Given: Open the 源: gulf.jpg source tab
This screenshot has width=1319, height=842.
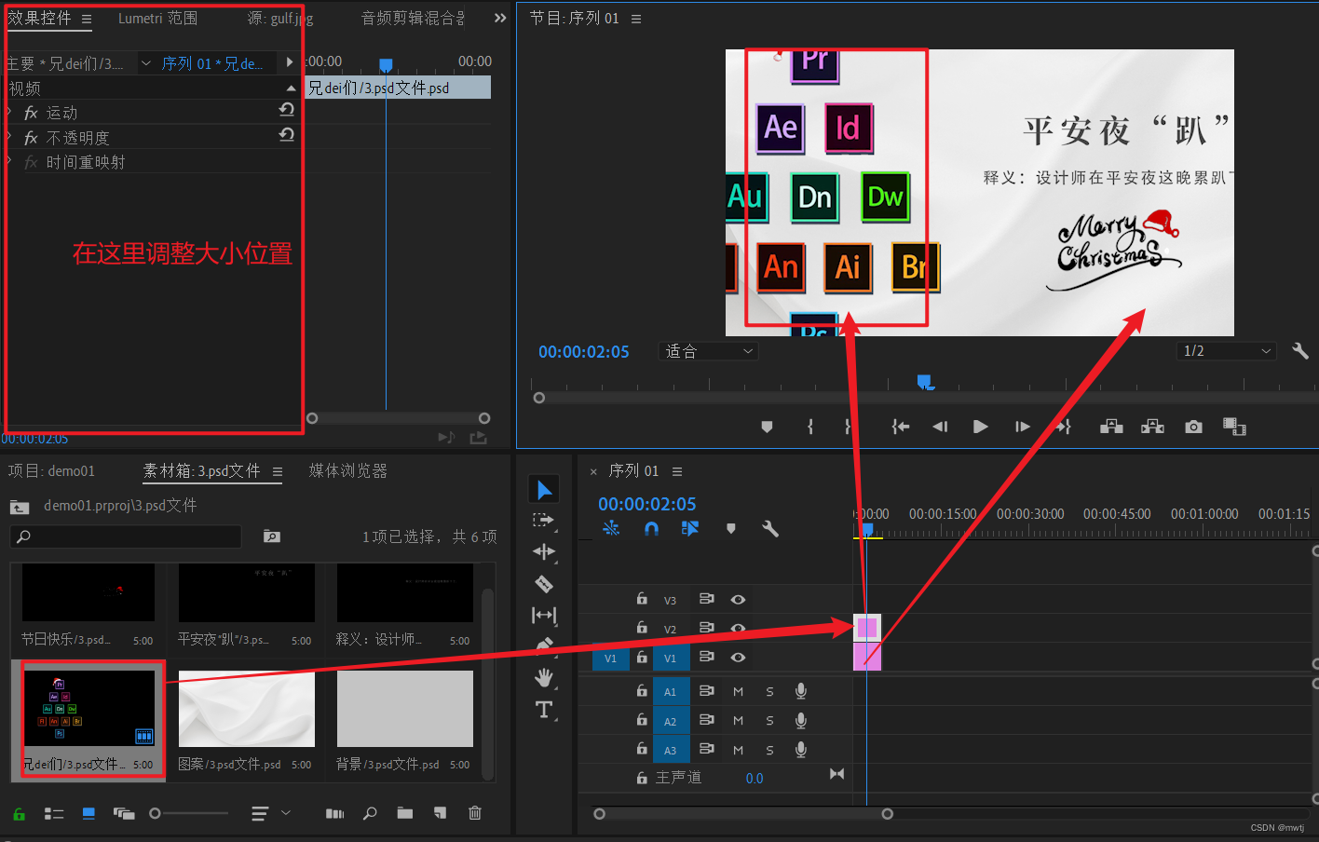Looking at the screenshot, I should (279, 18).
